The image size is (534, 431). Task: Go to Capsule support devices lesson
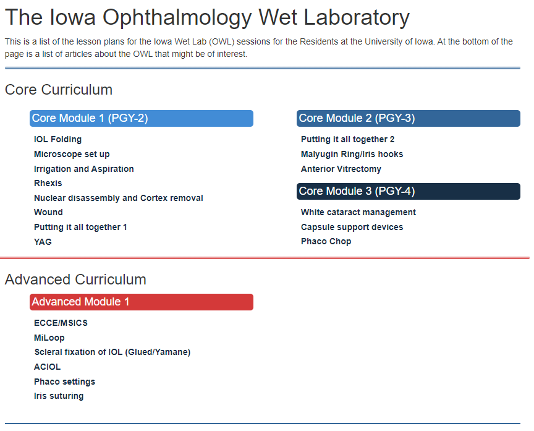(352, 228)
